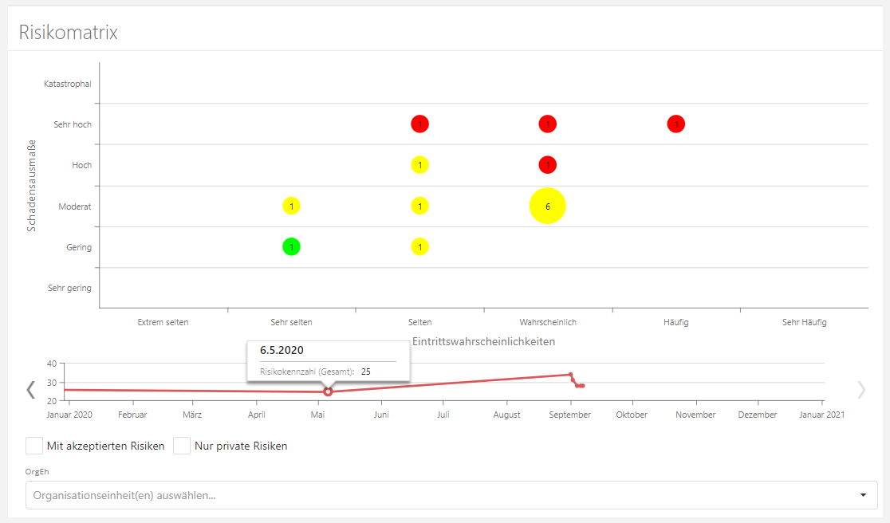Click the Risikomatrix panel heading
890x523 pixels.
[69, 32]
